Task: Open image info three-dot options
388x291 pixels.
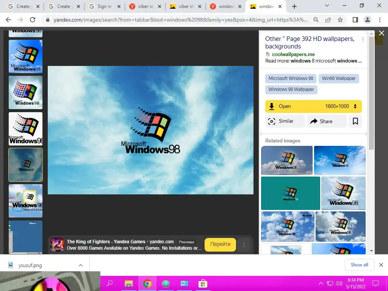Action: [x=363, y=39]
